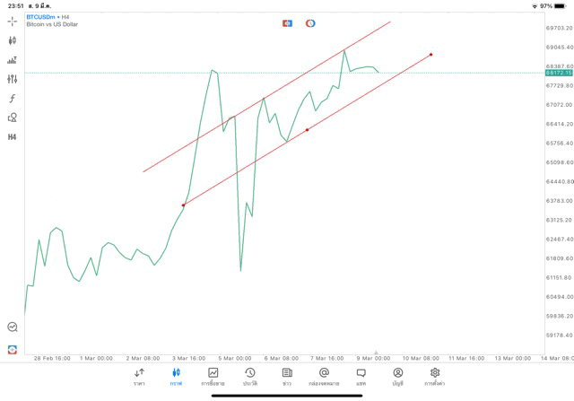Open the bar chart style icon
This screenshot has height=401, width=574.
13,60
